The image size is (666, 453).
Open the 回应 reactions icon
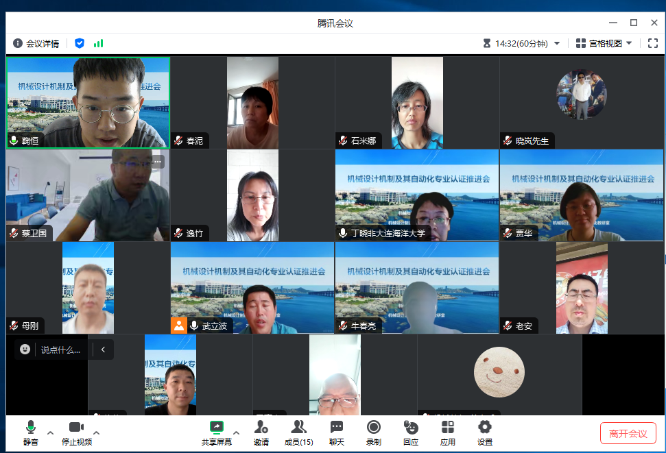pyautogui.click(x=411, y=432)
